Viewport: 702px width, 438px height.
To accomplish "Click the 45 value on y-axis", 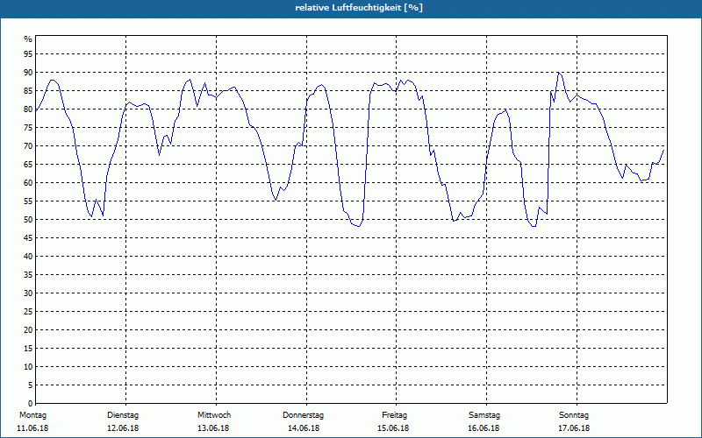I will click(28, 237).
